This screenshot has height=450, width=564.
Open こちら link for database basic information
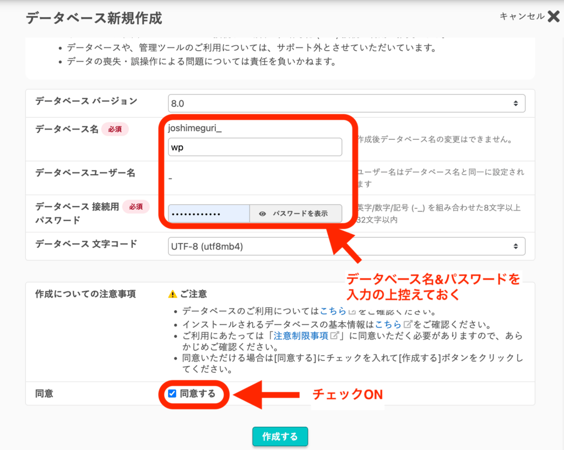tap(388, 323)
